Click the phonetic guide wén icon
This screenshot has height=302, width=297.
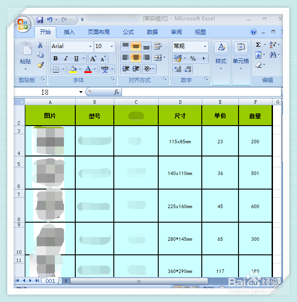pyautogui.click(x=105, y=69)
